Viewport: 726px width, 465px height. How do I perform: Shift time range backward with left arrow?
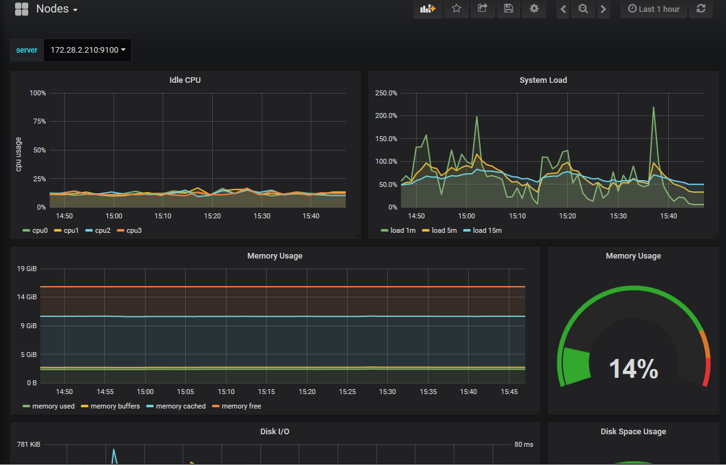pos(563,9)
